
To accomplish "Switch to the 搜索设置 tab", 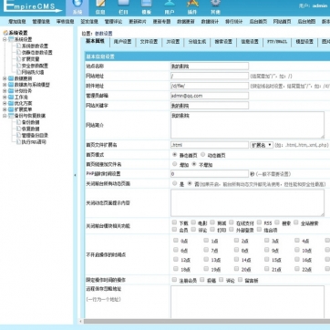I will (x=223, y=42).
